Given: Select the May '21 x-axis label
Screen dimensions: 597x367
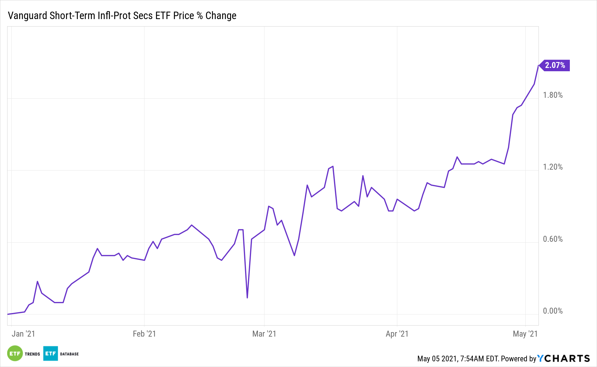Looking at the screenshot, I should click(525, 334).
